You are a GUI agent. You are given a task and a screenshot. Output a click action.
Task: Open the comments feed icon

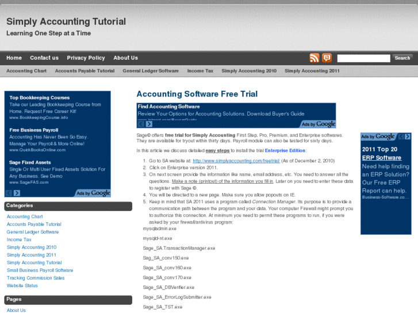[327, 58]
